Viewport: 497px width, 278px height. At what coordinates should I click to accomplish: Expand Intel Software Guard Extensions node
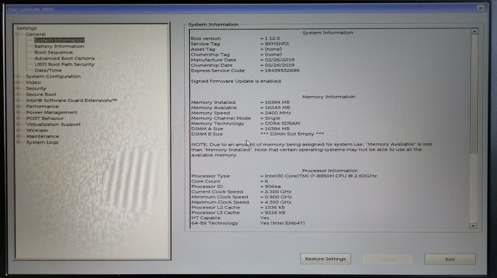[18, 100]
